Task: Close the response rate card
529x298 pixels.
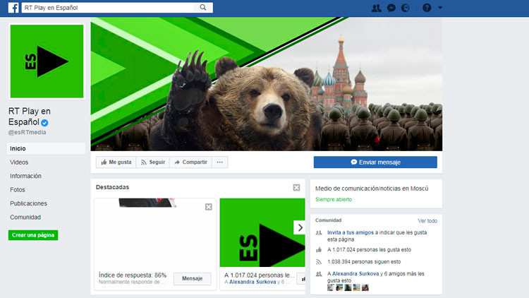Action: pos(209,207)
